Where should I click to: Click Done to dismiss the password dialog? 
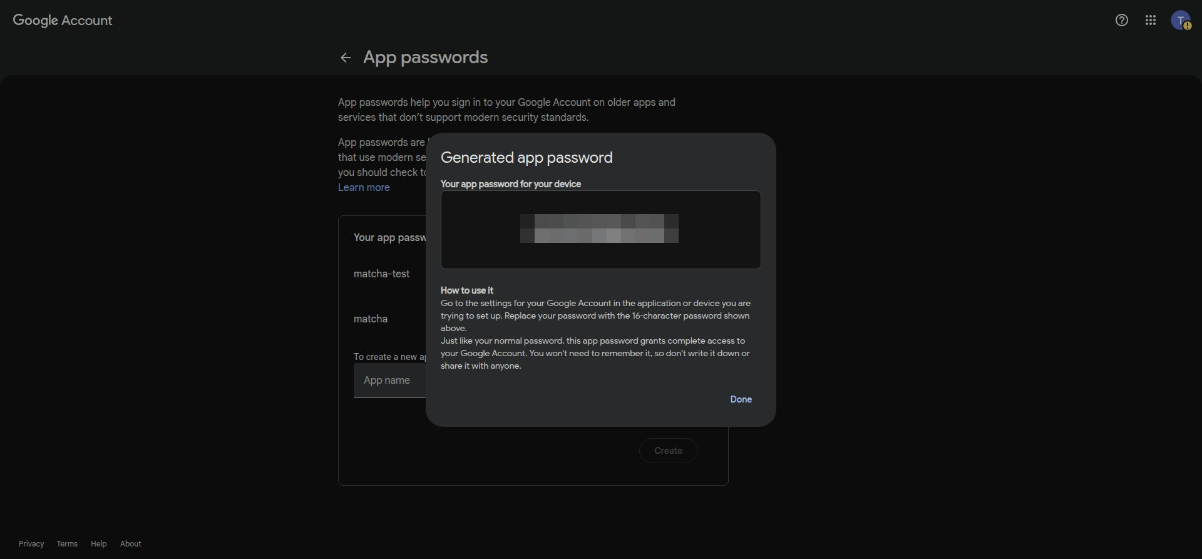[741, 399]
